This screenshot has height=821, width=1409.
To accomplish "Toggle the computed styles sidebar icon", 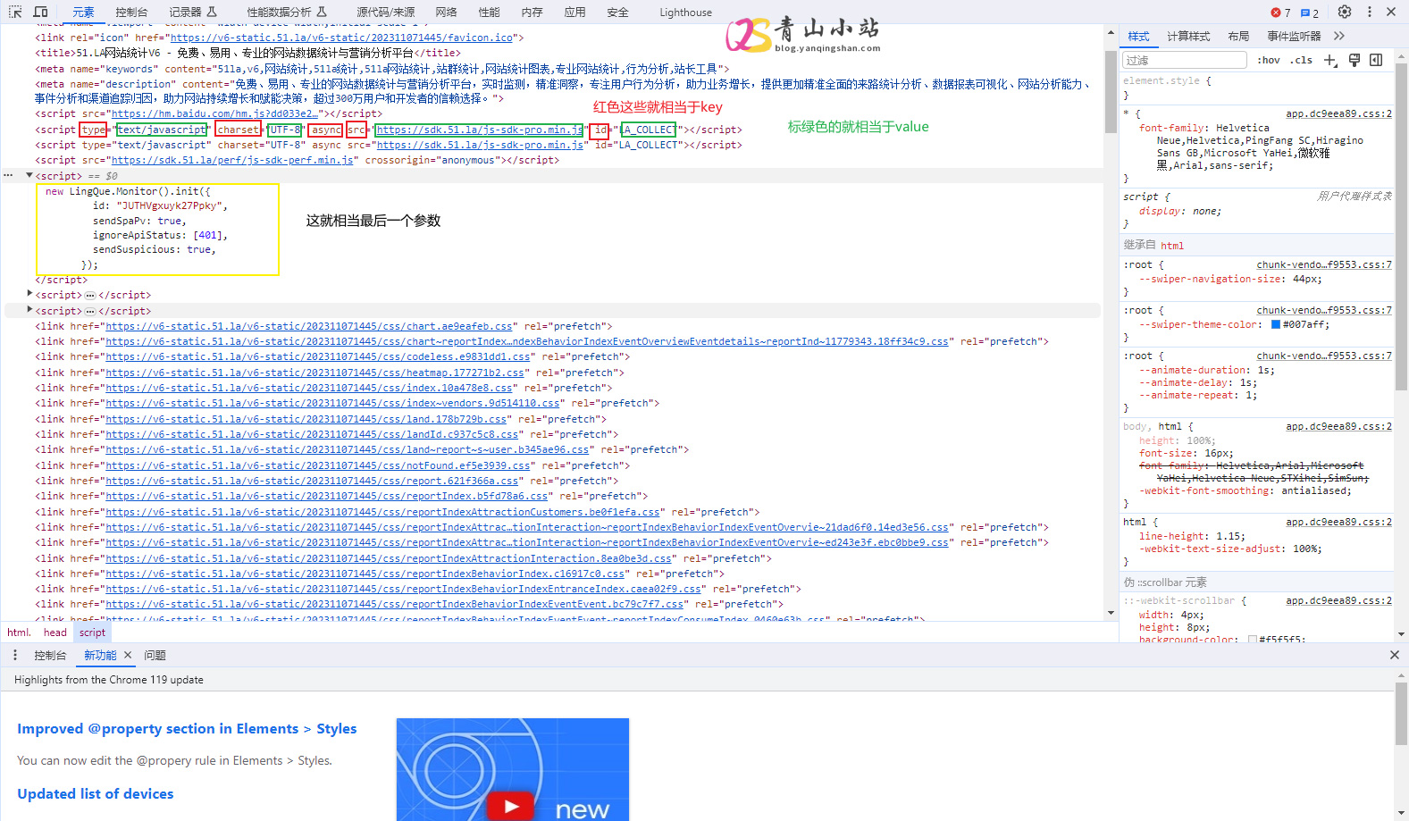I will (1376, 60).
